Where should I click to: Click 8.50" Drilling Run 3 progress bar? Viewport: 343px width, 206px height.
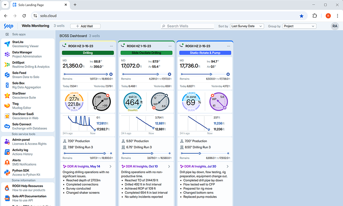click(x=205, y=153)
